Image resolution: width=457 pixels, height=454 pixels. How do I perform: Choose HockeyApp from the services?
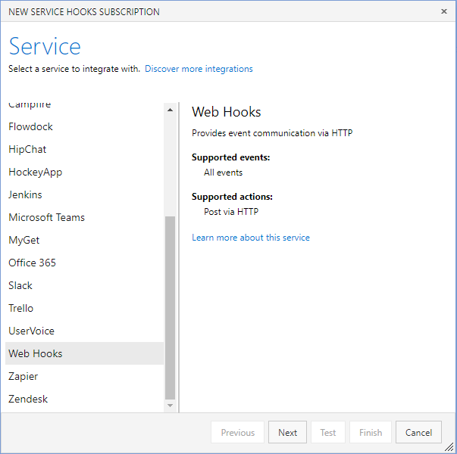[85, 172]
